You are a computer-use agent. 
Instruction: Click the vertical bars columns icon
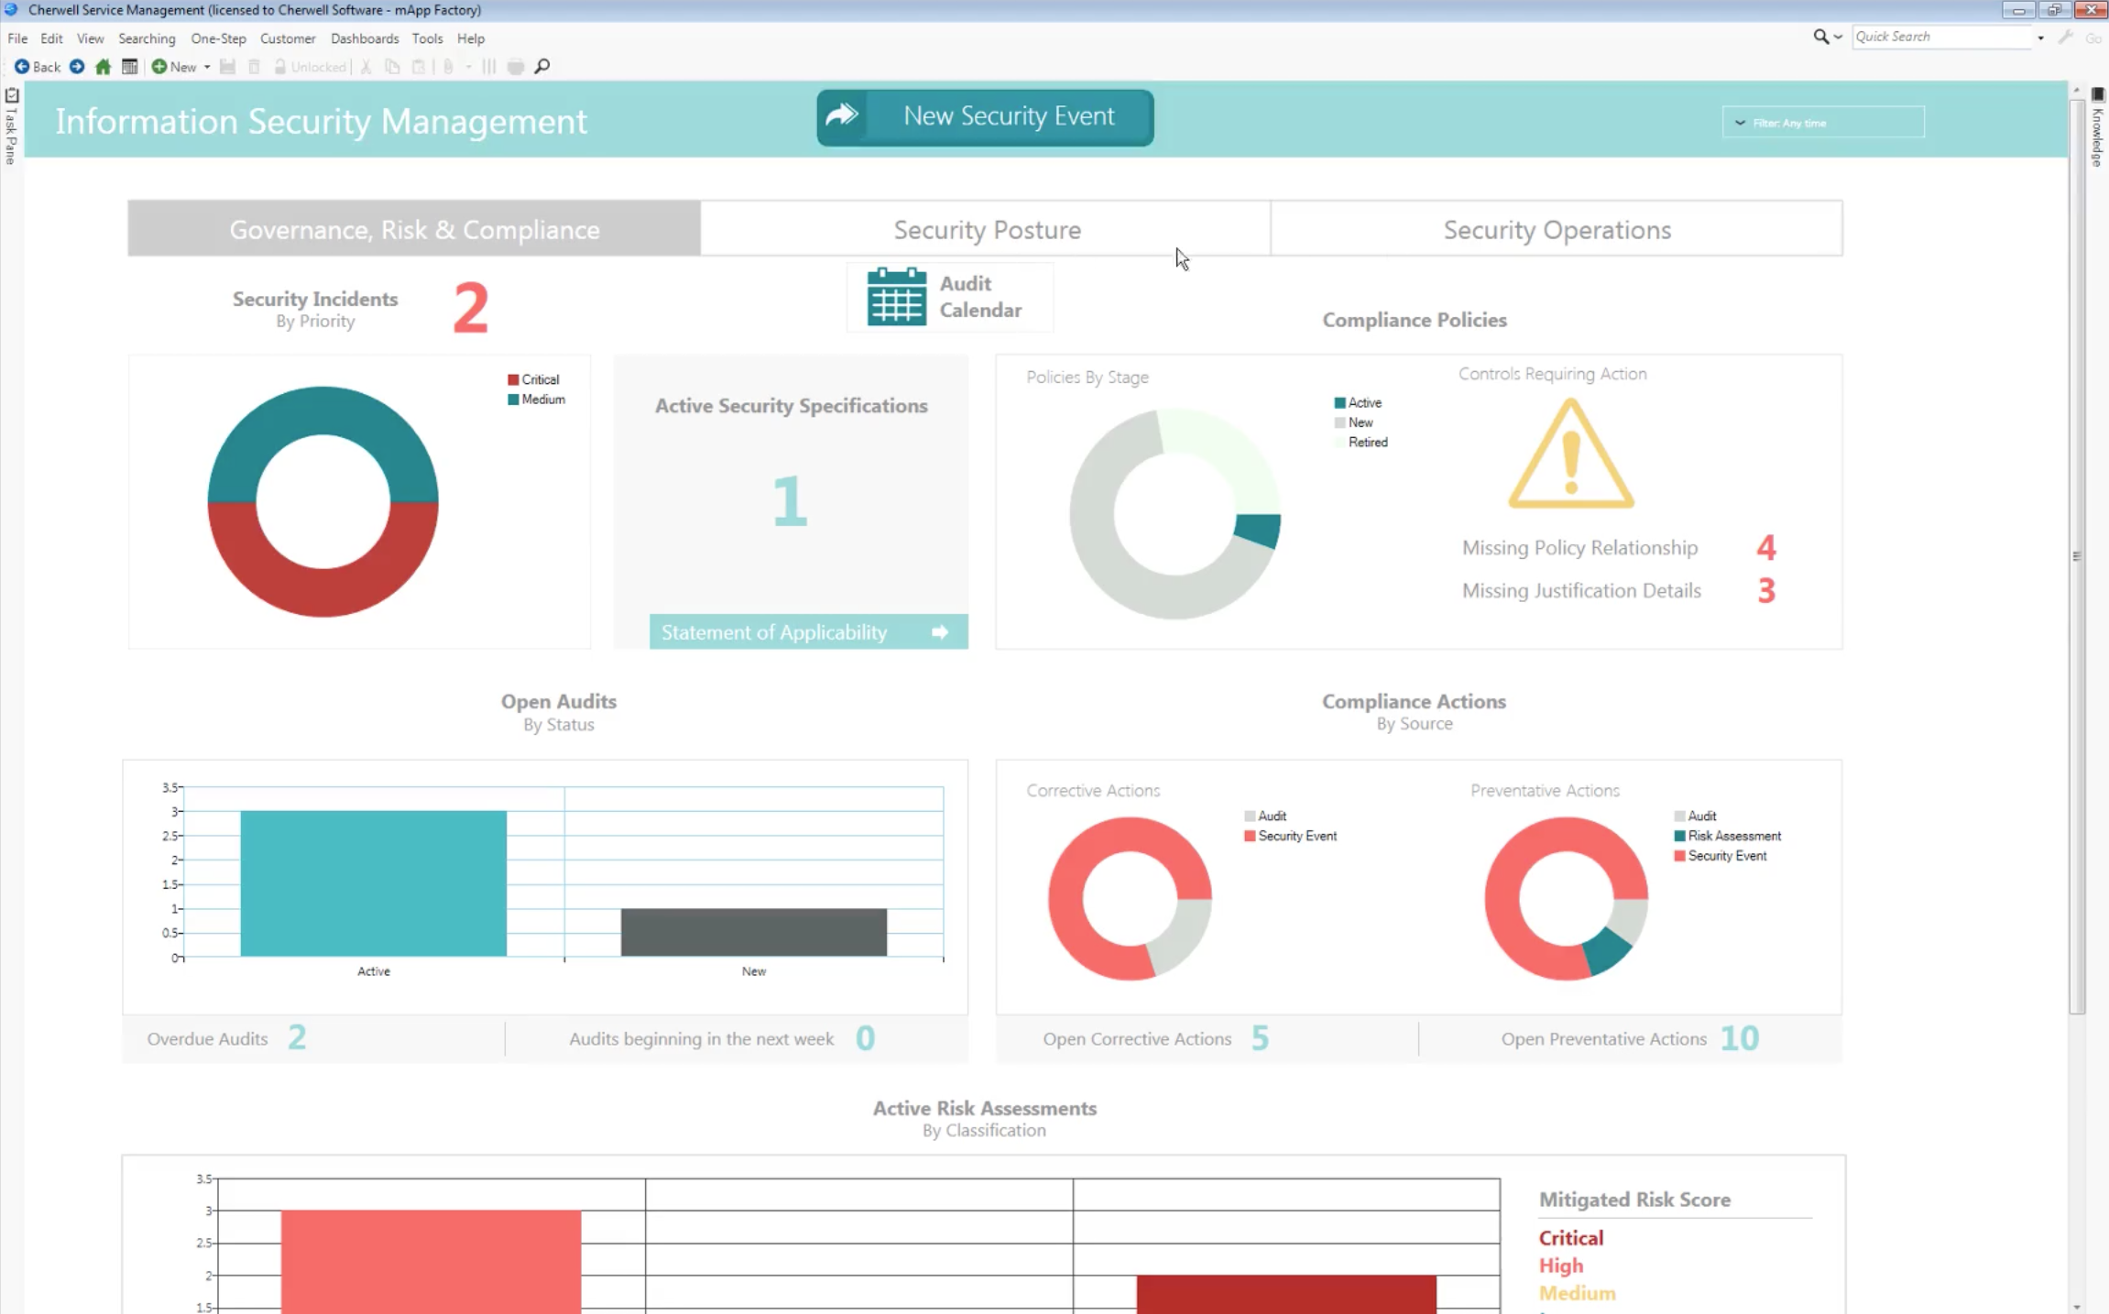[489, 67]
